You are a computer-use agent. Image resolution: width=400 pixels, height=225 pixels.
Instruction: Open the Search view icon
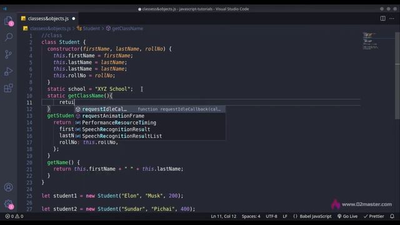tap(9, 37)
